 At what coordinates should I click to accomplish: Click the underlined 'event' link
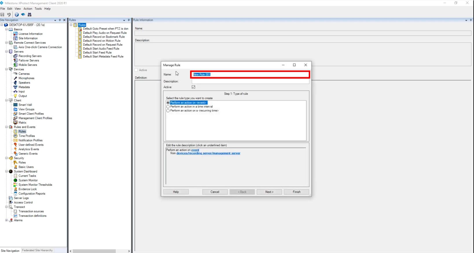(195, 150)
